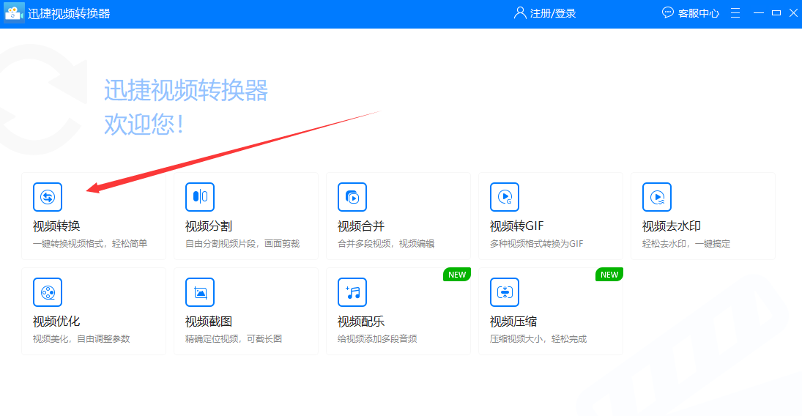Click description 轻松去水印，一键搞定

[686, 244]
